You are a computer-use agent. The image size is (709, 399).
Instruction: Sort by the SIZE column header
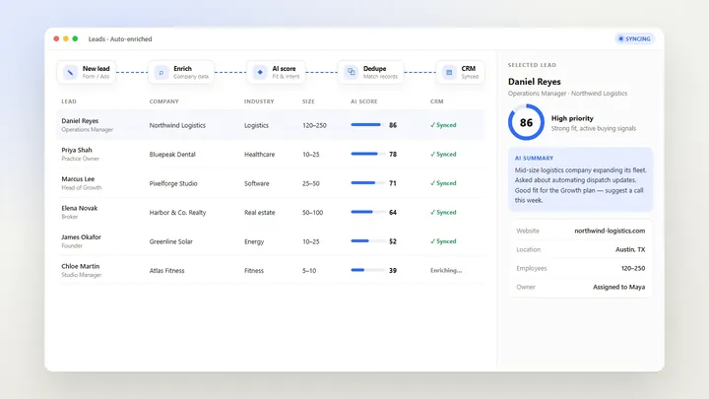[x=308, y=101]
